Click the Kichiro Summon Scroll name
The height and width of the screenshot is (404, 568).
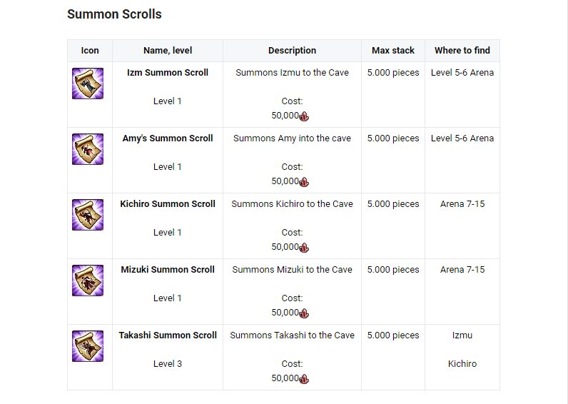[x=168, y=204]
